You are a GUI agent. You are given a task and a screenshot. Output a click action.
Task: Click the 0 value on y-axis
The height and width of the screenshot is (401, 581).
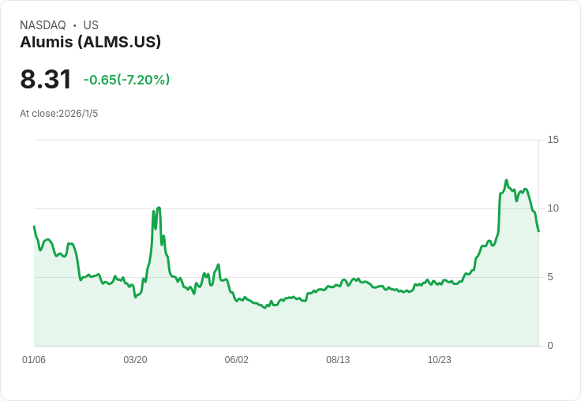pos(550,346)
